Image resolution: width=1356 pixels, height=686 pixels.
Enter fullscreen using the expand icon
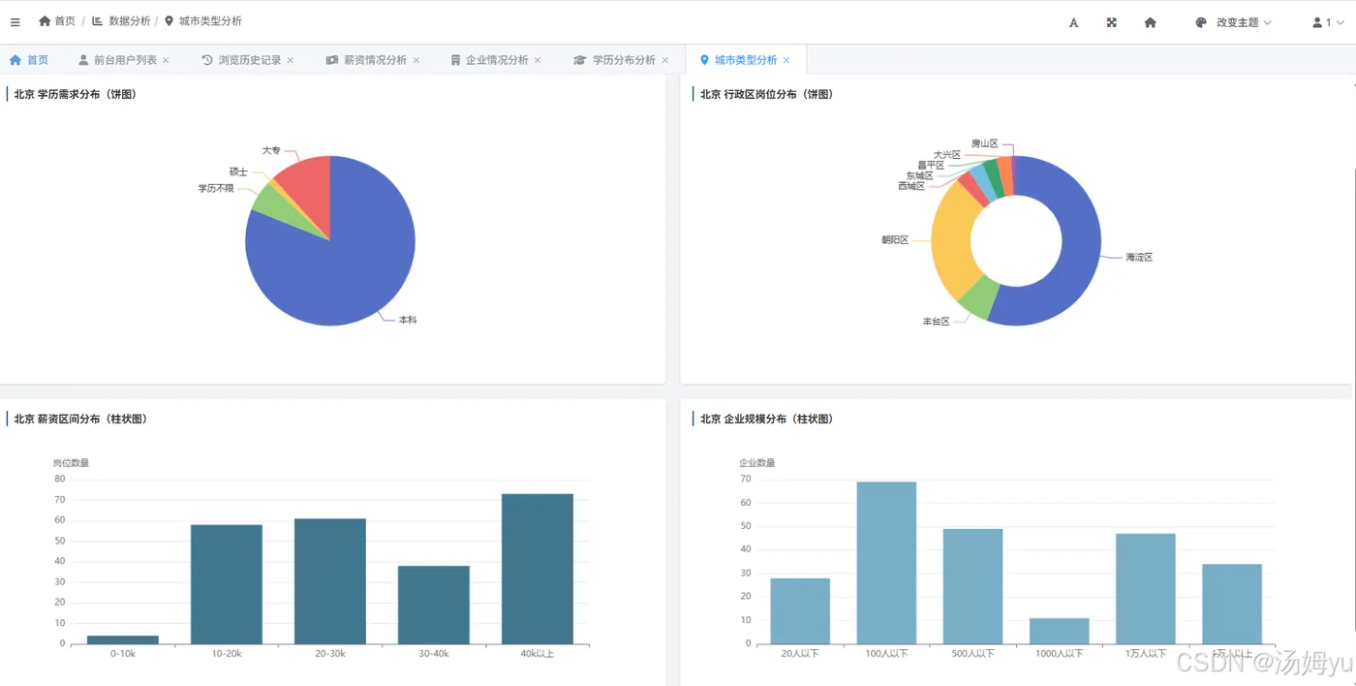1112,22
